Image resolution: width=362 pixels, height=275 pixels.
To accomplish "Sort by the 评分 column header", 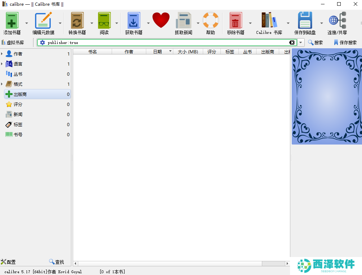I will point(212,52).
